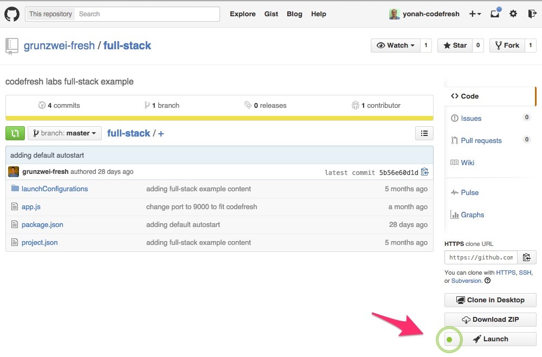Switch to the Pull requests section
Viewport: 542px width, 357px height.
(x=481, y=140)
